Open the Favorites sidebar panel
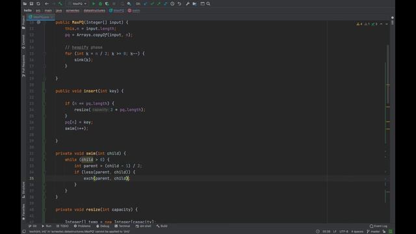The height and width of the screenshot is (234, 416). tap(23, 212)
